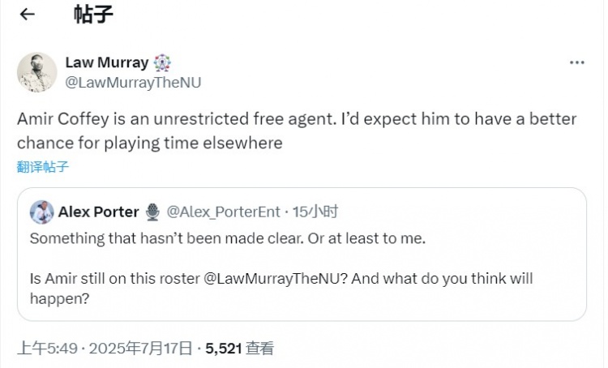608x368 pixels.
Task: Click the 2025年7月17日 post date
Action: click(140, 349)
